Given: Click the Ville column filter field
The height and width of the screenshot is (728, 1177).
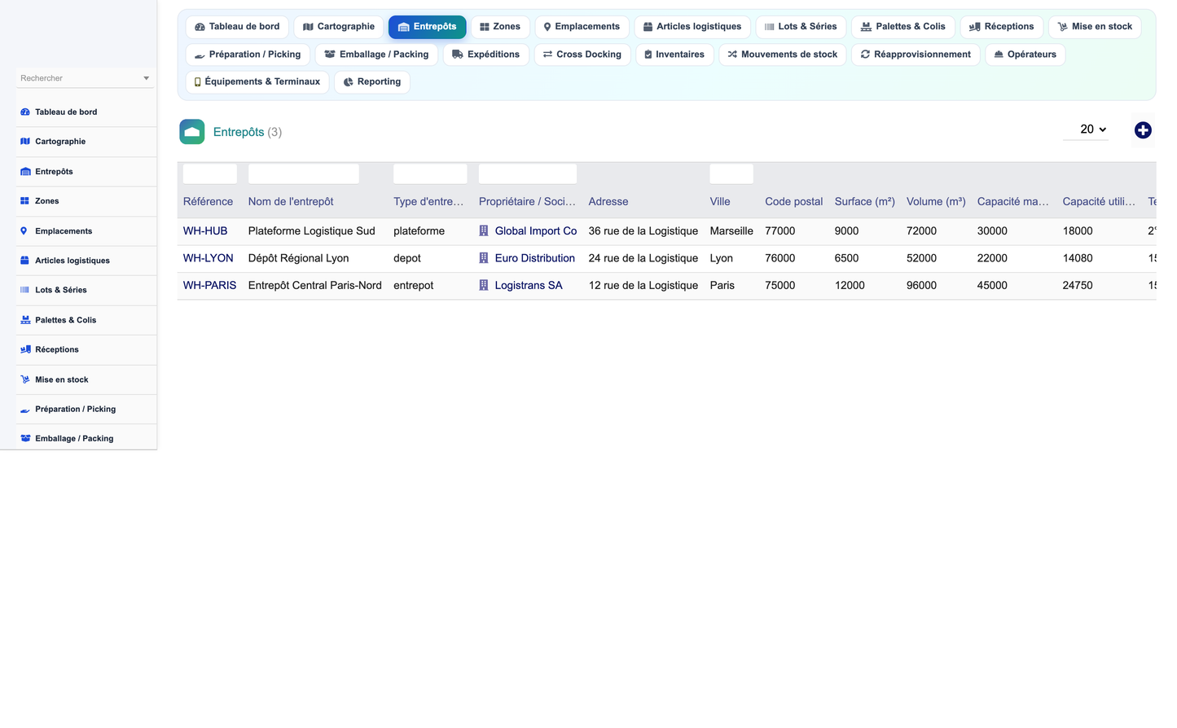Looking at the screenshot, I should click(731, 173).
